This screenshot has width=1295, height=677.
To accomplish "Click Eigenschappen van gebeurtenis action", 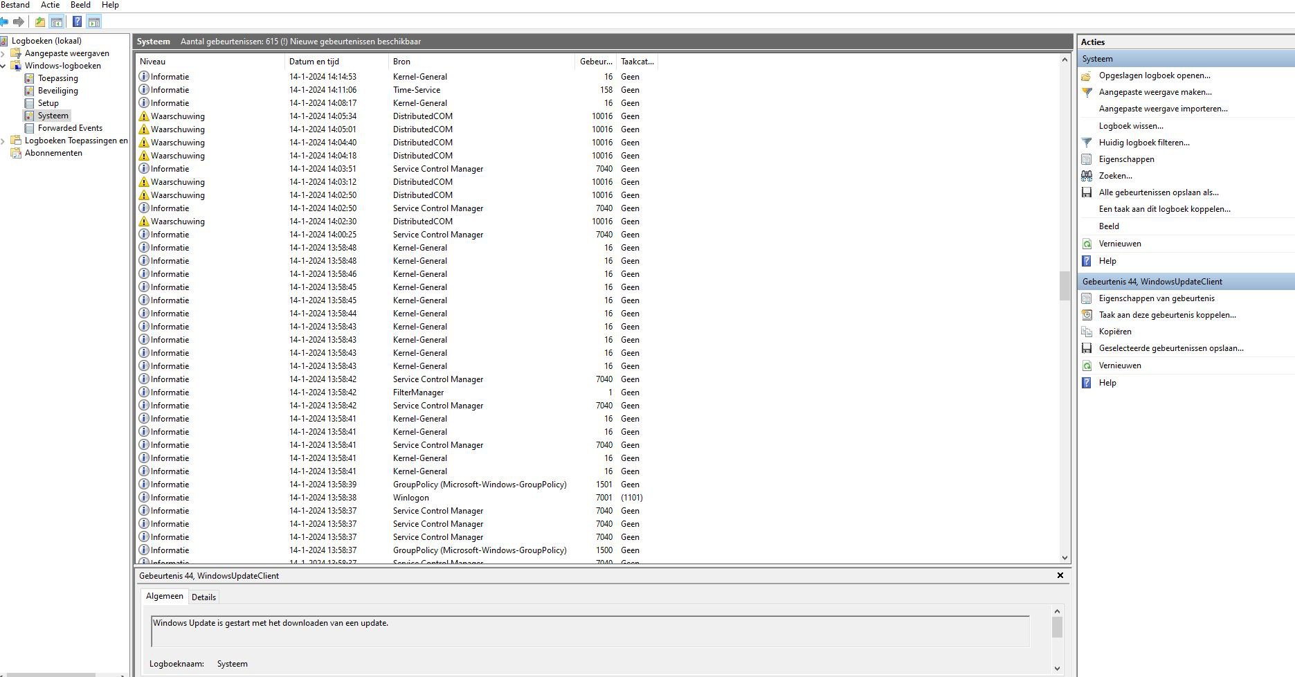I will (1157, 298).
